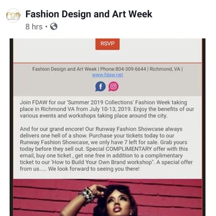The height and width of the screenshot is (216, 216).
Task: Click the 'How to Build Your Own Brand workshop' text
Action: click(x=102, y=162)
